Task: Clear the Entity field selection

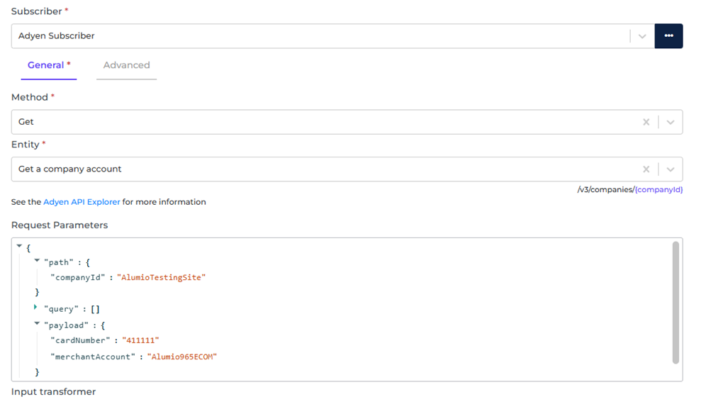Action: click(x=646, y=169)
